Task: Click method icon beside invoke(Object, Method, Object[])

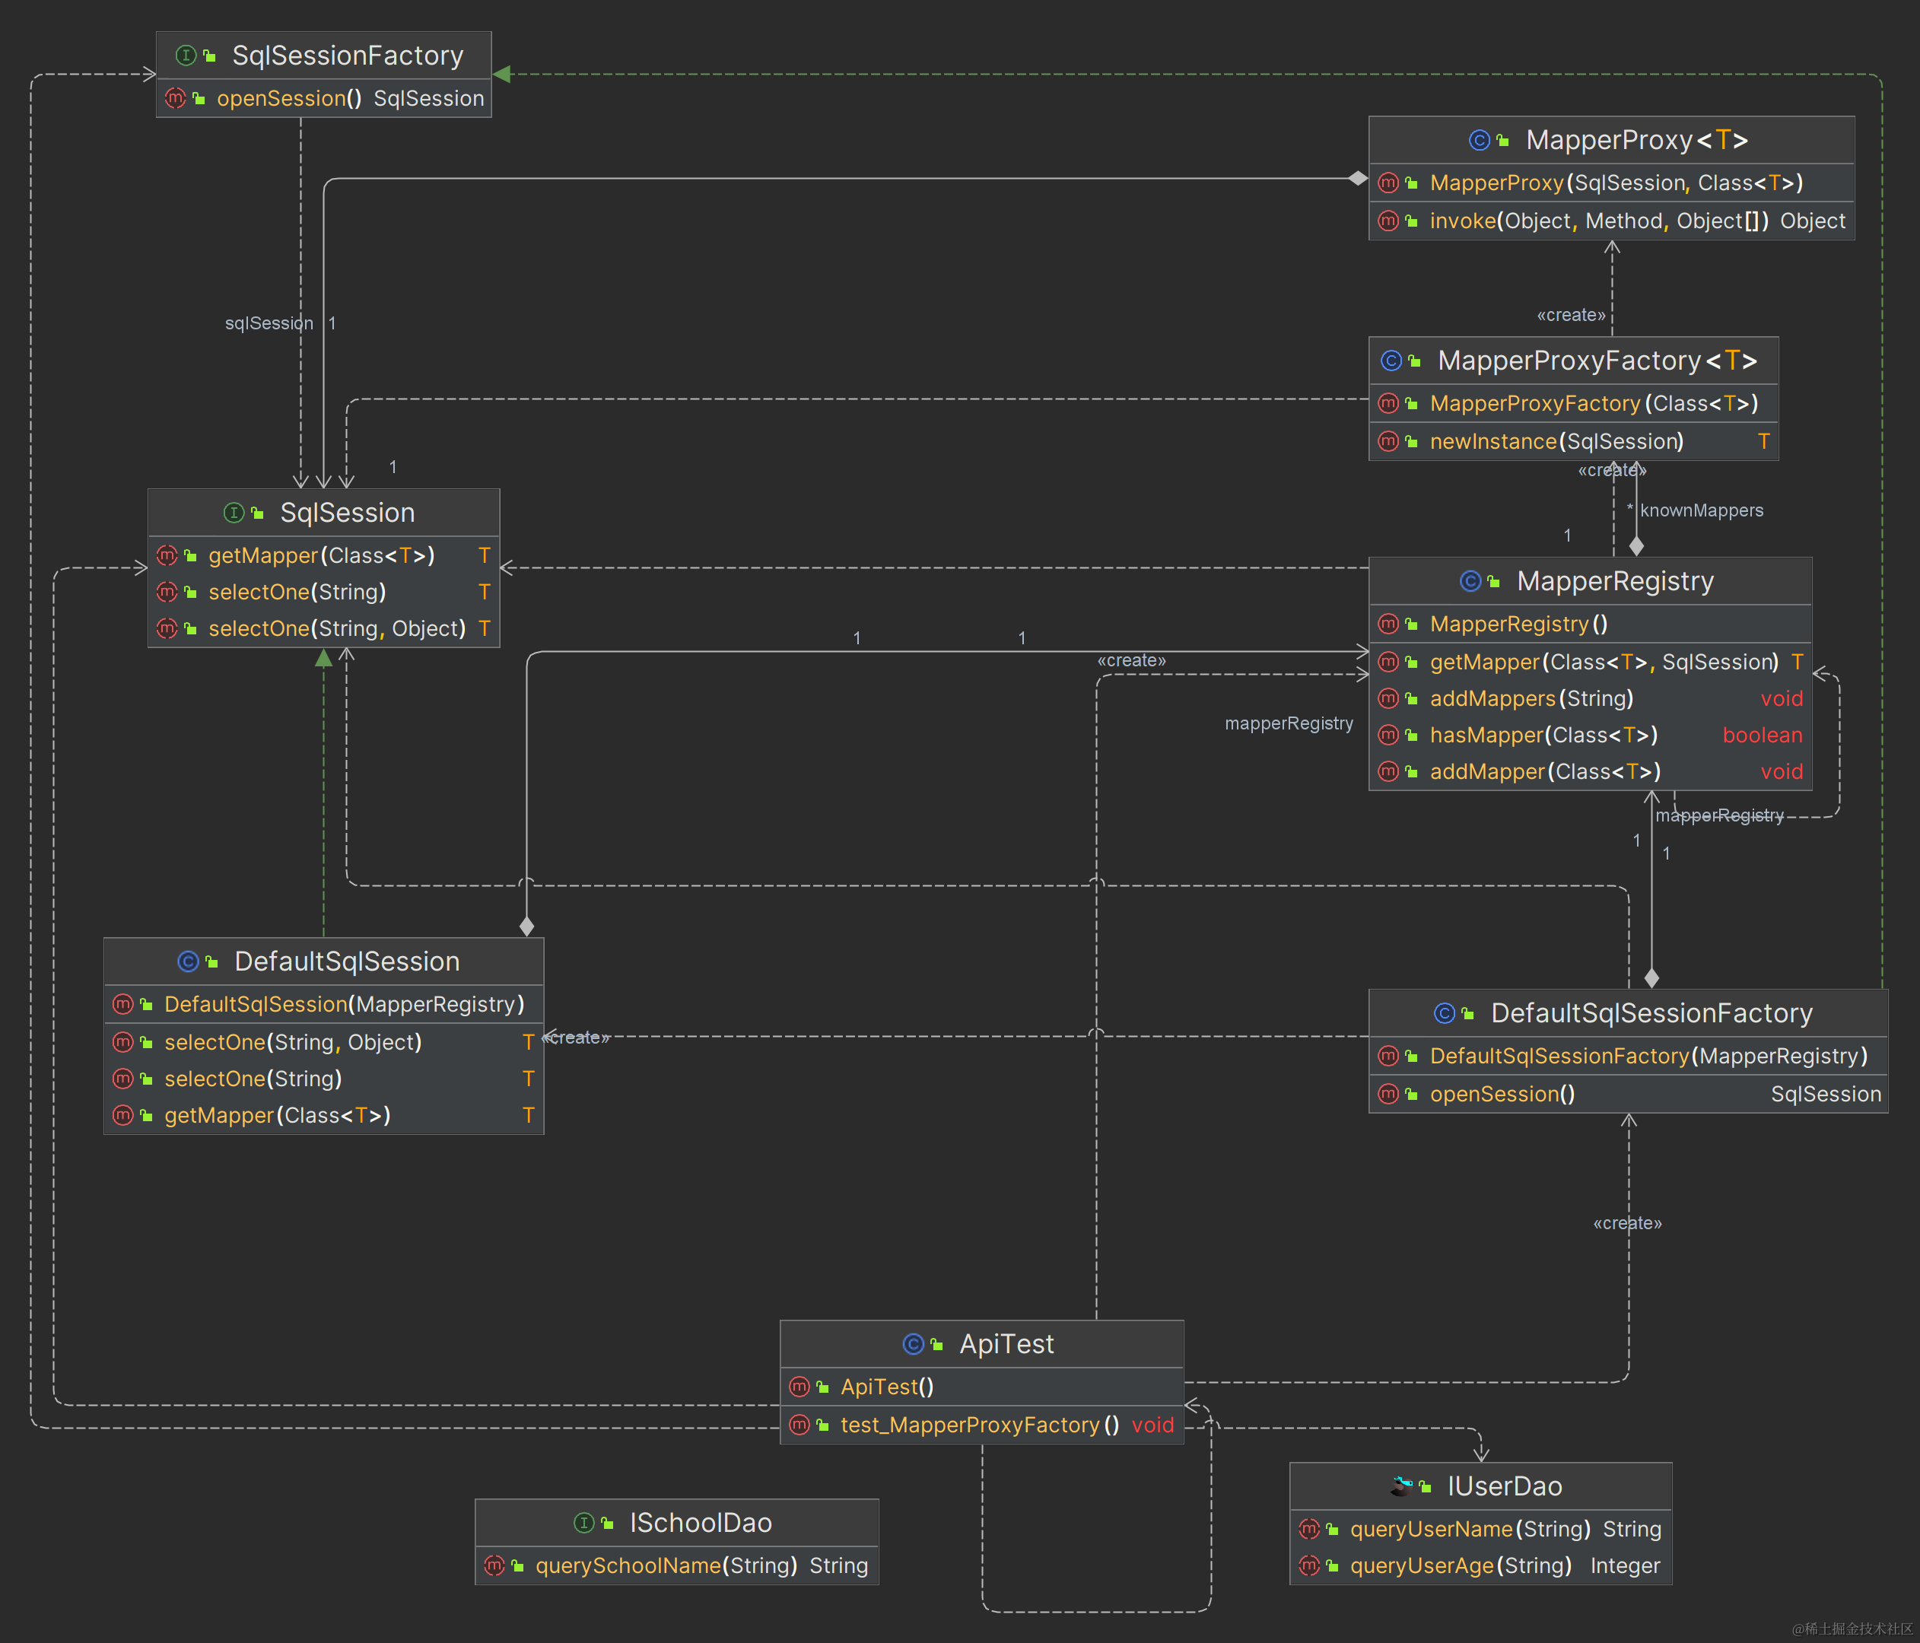Action: click(1388, 221)
